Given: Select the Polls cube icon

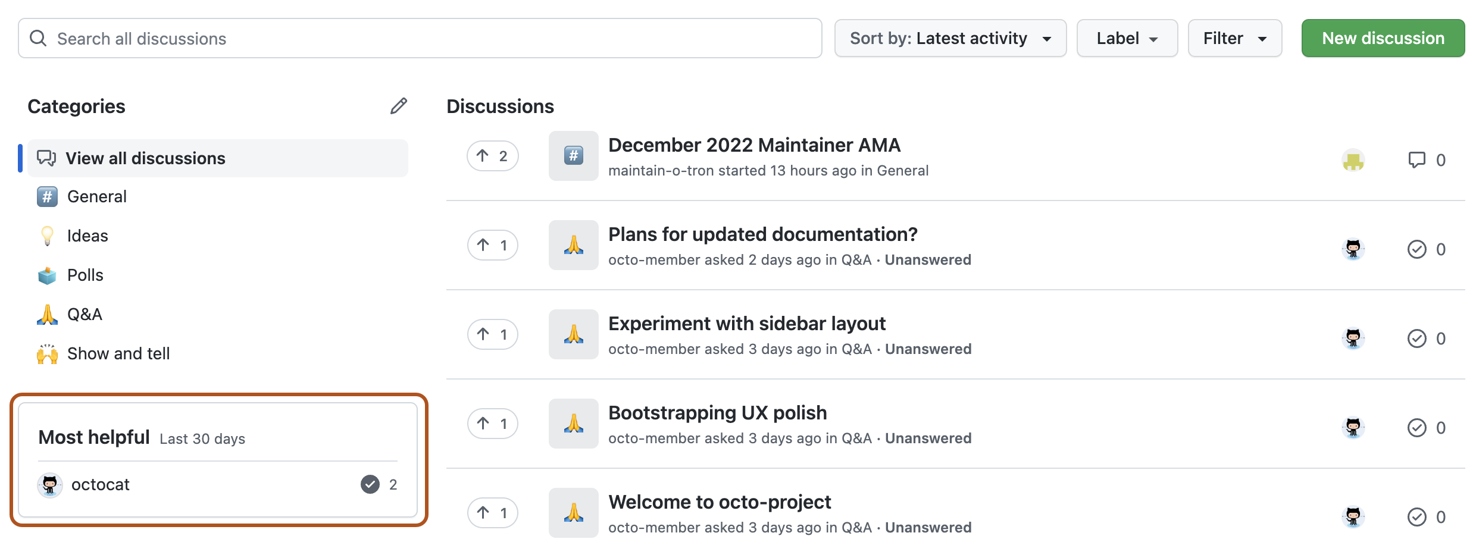Looking at the screenshot, I should [x=46, y=275].
